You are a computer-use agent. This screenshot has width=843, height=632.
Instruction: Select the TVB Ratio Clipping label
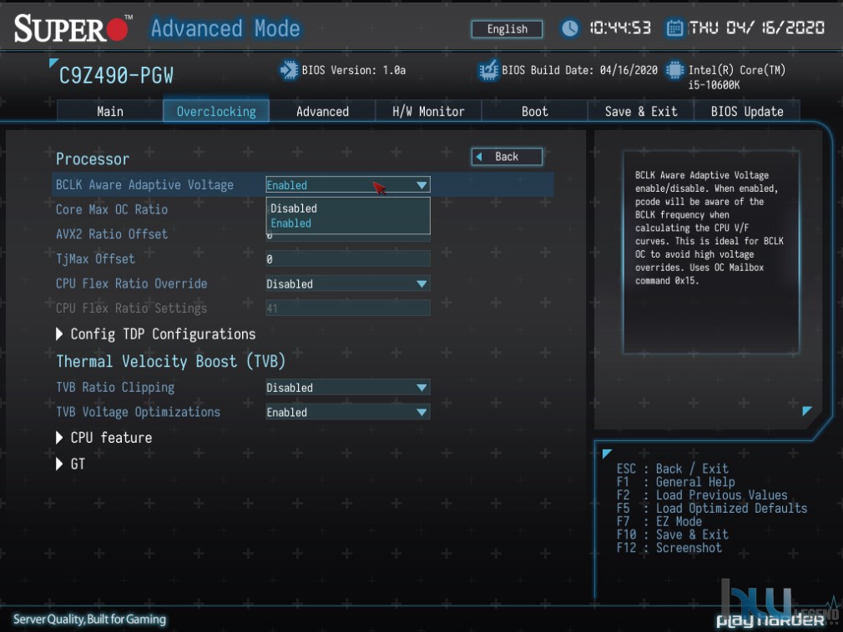coord(115,387)
